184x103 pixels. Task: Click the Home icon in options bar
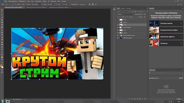[3, 4]
